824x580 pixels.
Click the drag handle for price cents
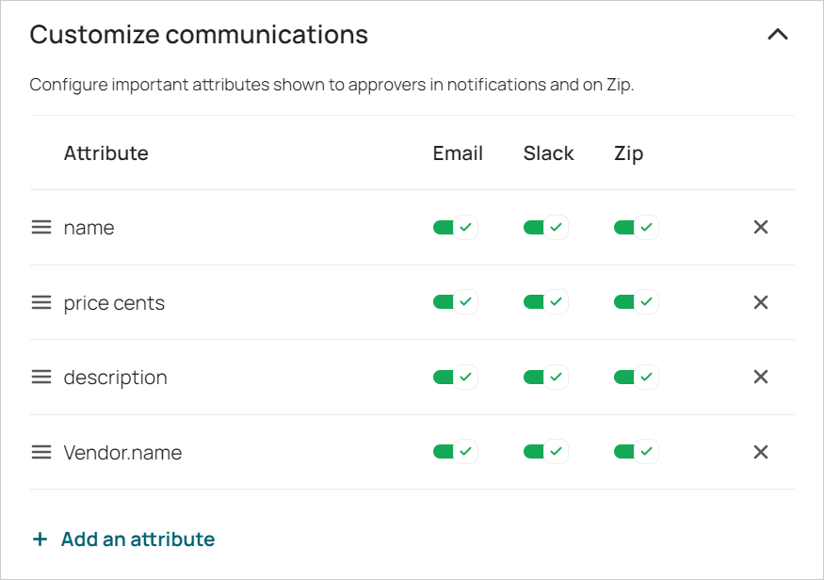(x=41, y=302)
